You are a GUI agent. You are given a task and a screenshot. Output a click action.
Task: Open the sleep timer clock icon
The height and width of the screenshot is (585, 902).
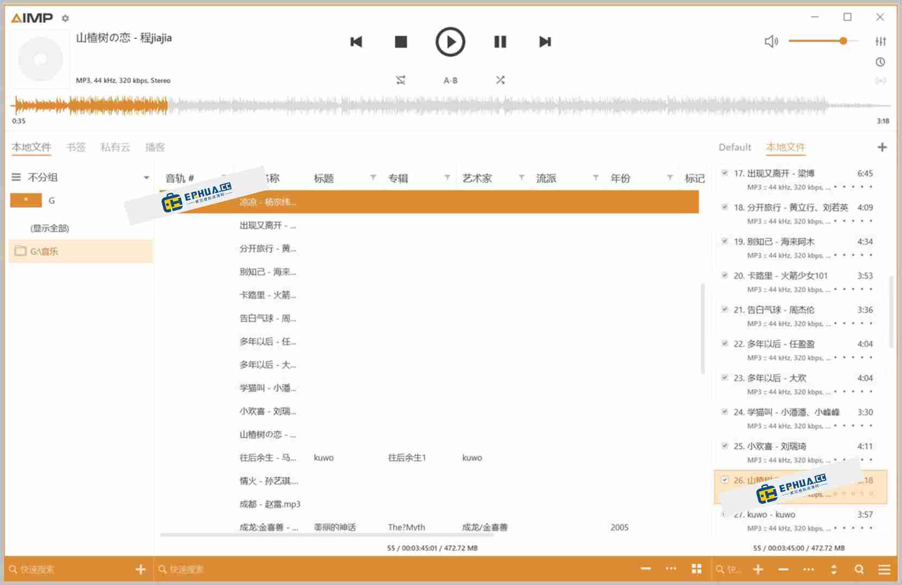click(880, 63)
